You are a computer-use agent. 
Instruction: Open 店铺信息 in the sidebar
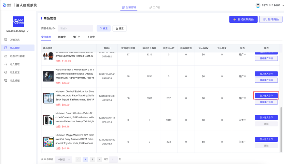click(x=14, y=40)
